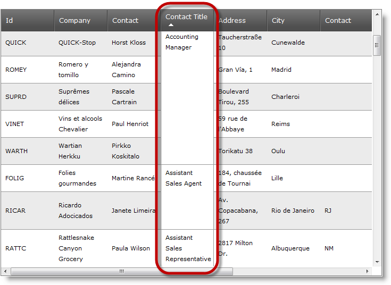Select the Av. Copacabana, 267 cell
This screenshot has width=391, height=285.
[x=240, y=211]
